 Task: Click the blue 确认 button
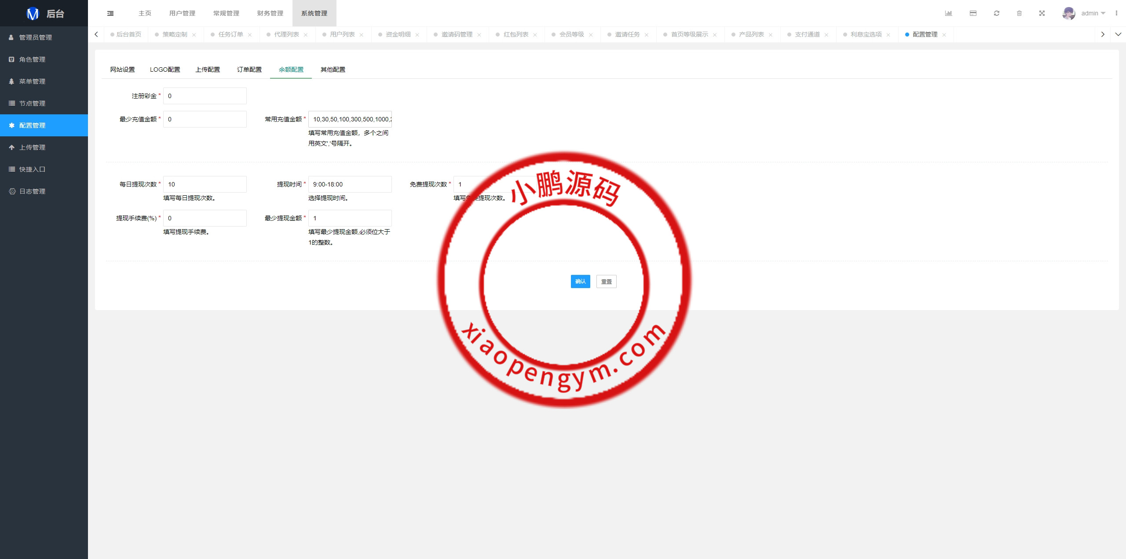click(x=580, y=281)
